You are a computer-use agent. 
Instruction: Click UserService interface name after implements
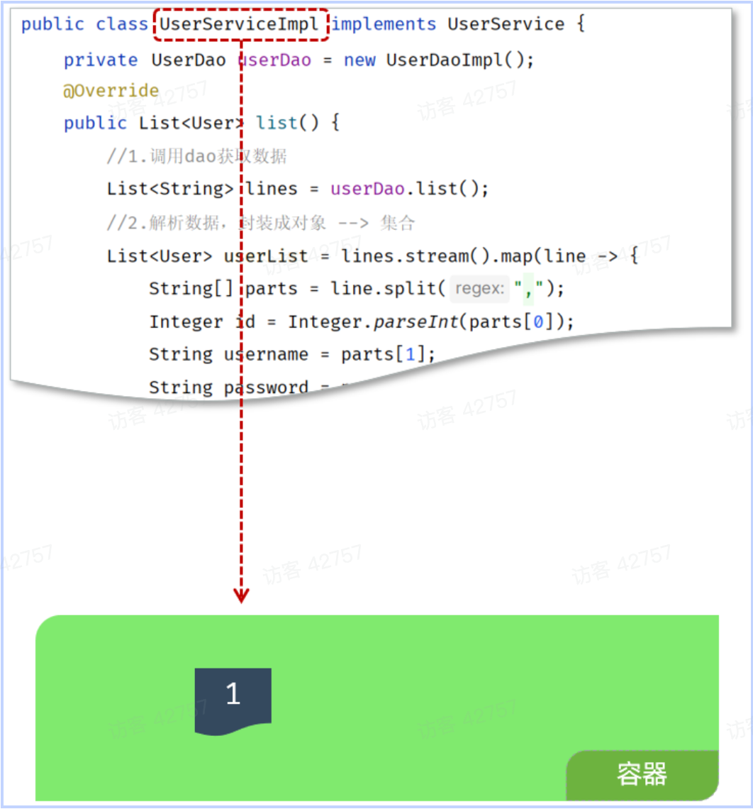[506, 25]
